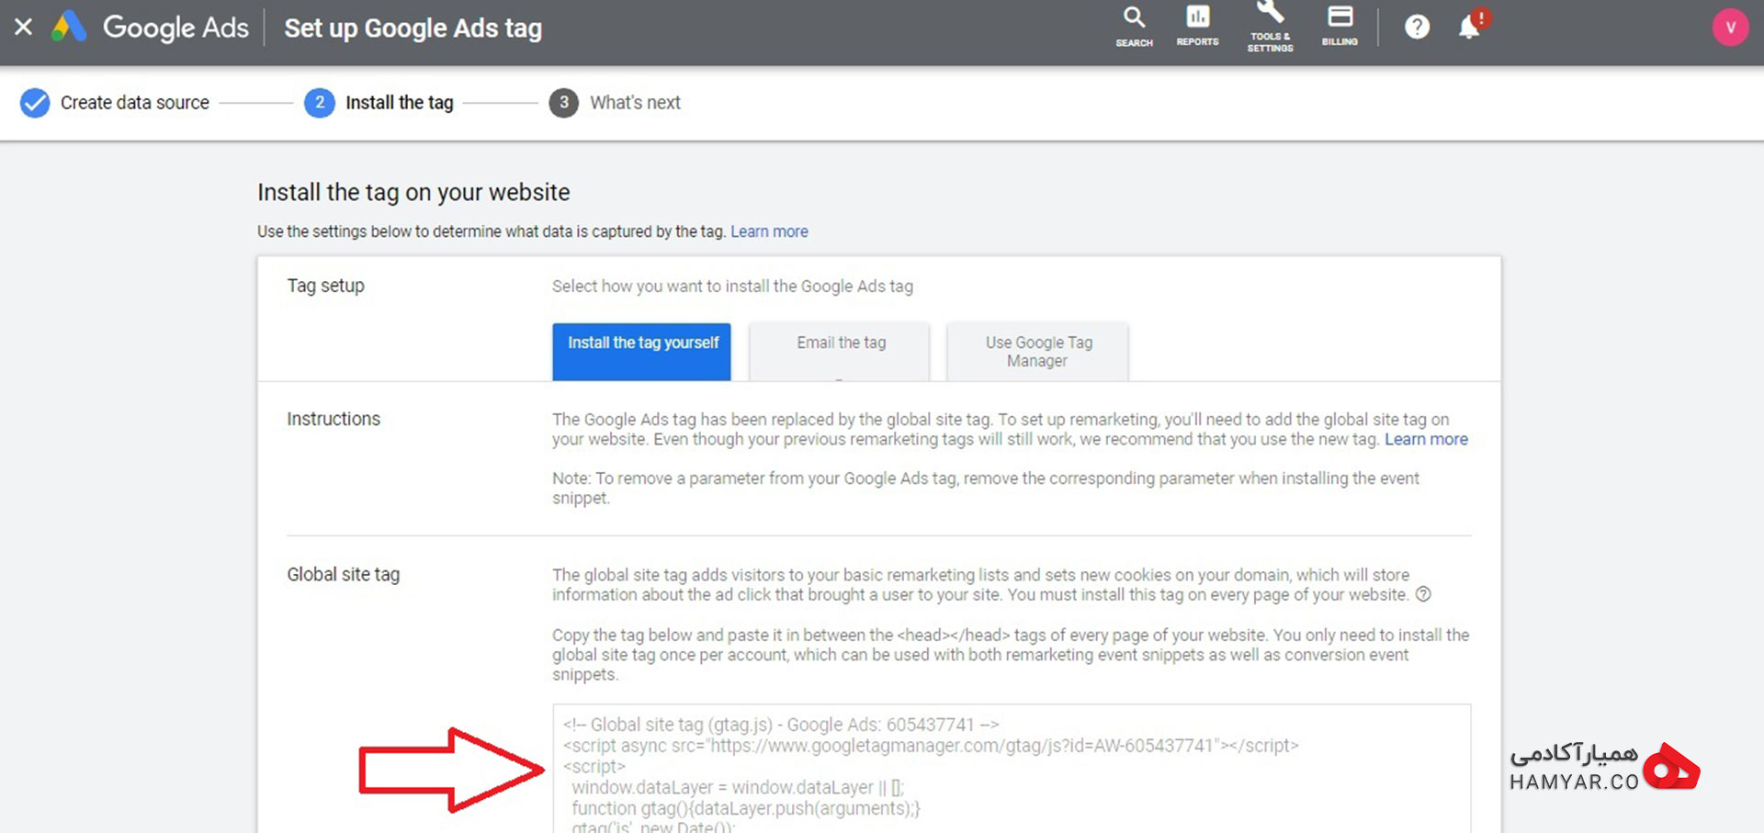Screen dimensions: 1764x833
Task: Click inside the global site tag code box
Action: (x=1012, y=769)
